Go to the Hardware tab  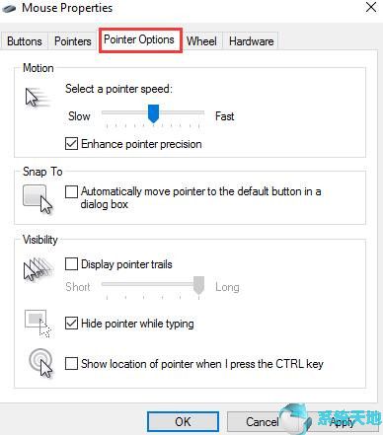pos(252,41)
